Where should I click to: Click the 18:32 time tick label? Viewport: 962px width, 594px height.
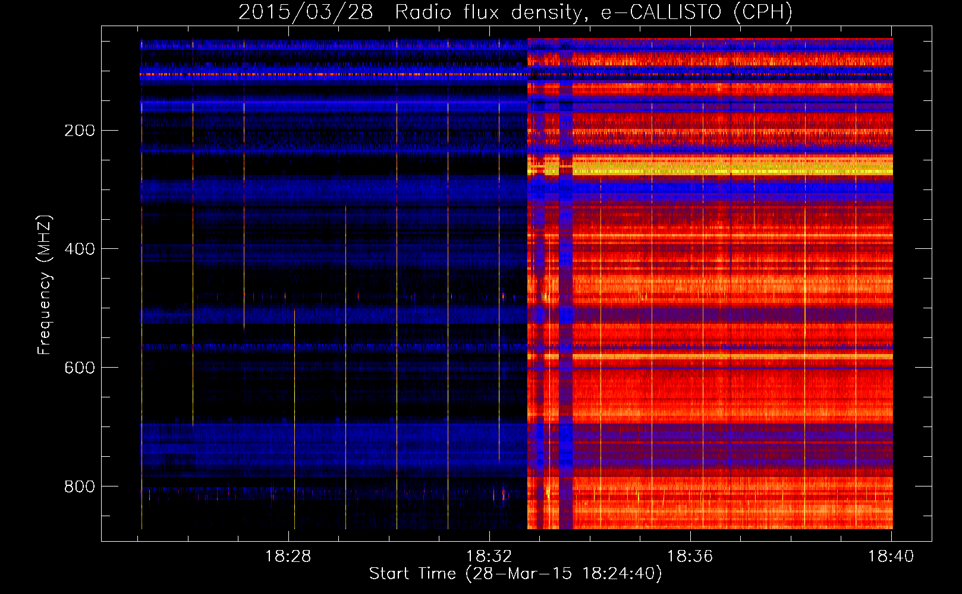tap(489, 556)
